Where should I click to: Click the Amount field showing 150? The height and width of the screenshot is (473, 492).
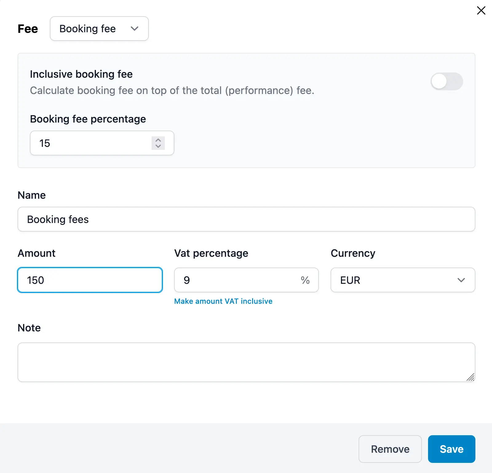89,280
